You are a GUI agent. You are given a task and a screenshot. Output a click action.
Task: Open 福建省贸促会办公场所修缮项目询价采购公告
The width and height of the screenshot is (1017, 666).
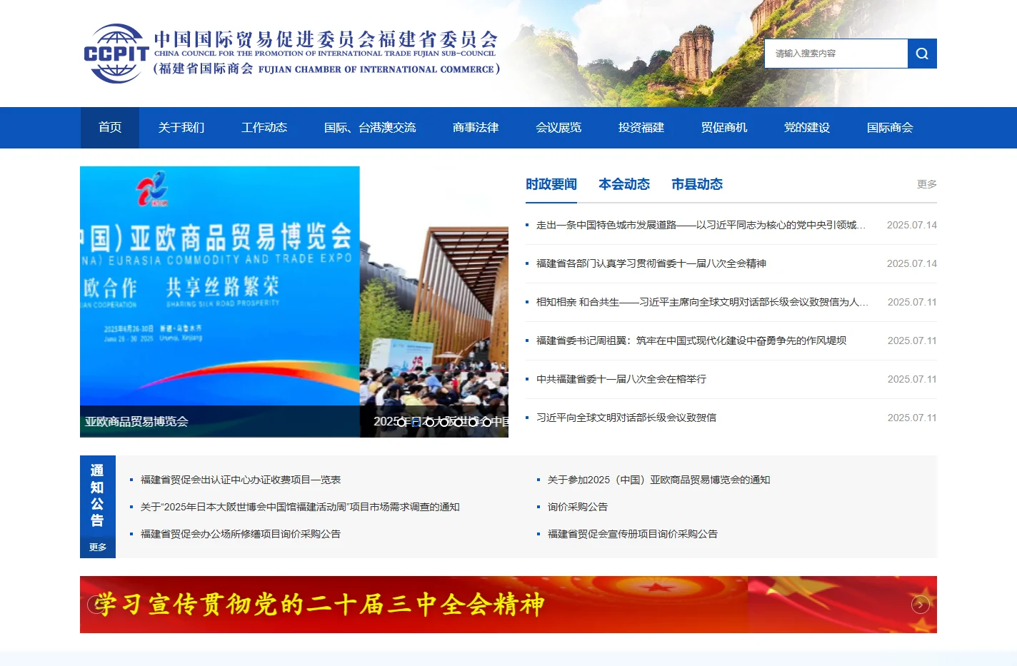click(x=241, y=534)
